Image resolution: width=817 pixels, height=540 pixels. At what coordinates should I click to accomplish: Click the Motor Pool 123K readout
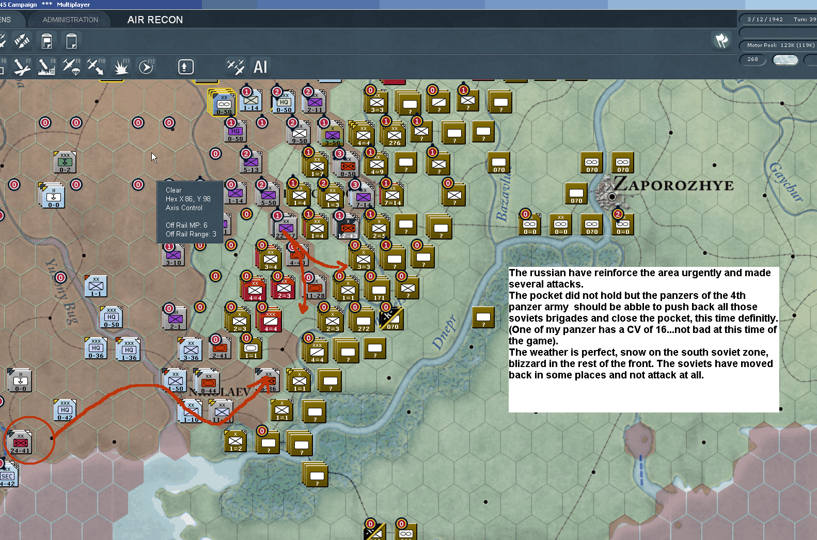pos(778,45)
